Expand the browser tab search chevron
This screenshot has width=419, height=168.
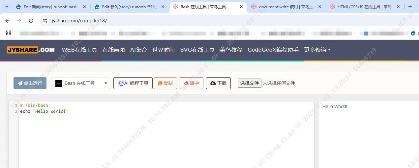[6, 7]
